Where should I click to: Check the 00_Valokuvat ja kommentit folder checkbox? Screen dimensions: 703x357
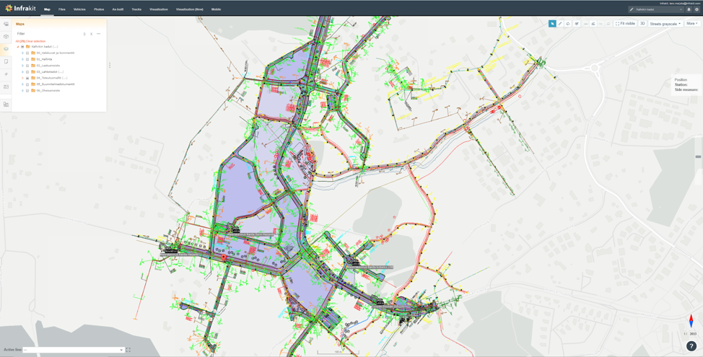pos(27,53)
